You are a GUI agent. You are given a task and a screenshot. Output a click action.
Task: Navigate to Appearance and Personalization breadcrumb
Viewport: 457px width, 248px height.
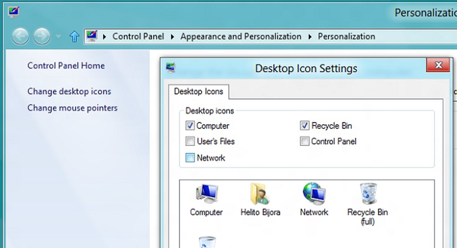(241, 36)
